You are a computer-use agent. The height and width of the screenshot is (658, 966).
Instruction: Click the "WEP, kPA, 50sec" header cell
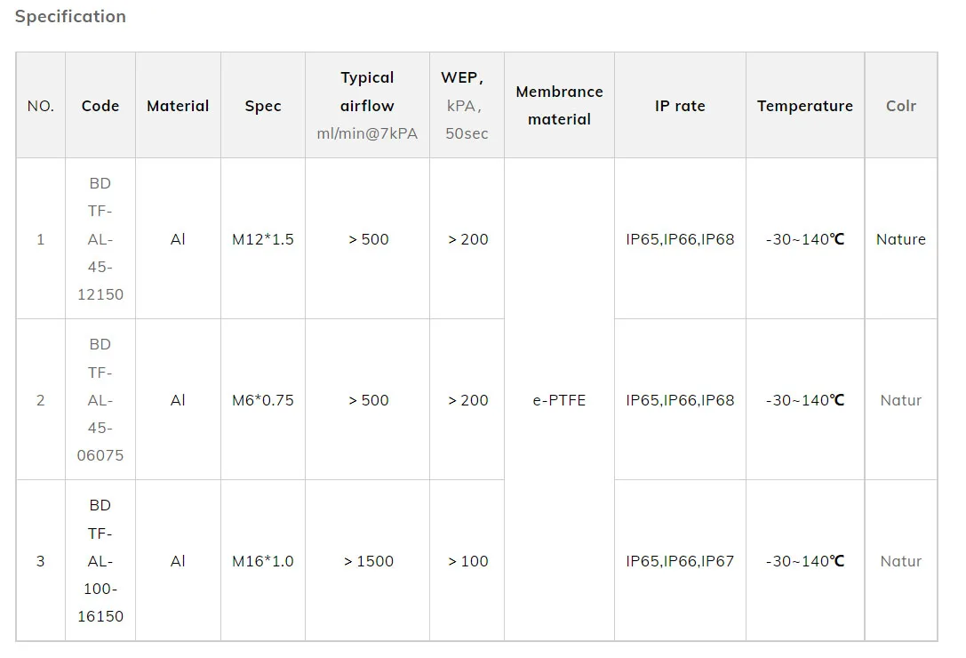coord(467,105)
